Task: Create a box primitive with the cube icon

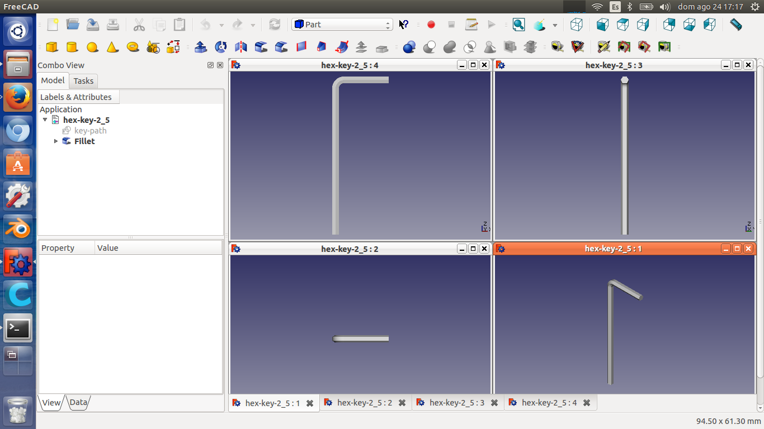Action: coord(52,47)
